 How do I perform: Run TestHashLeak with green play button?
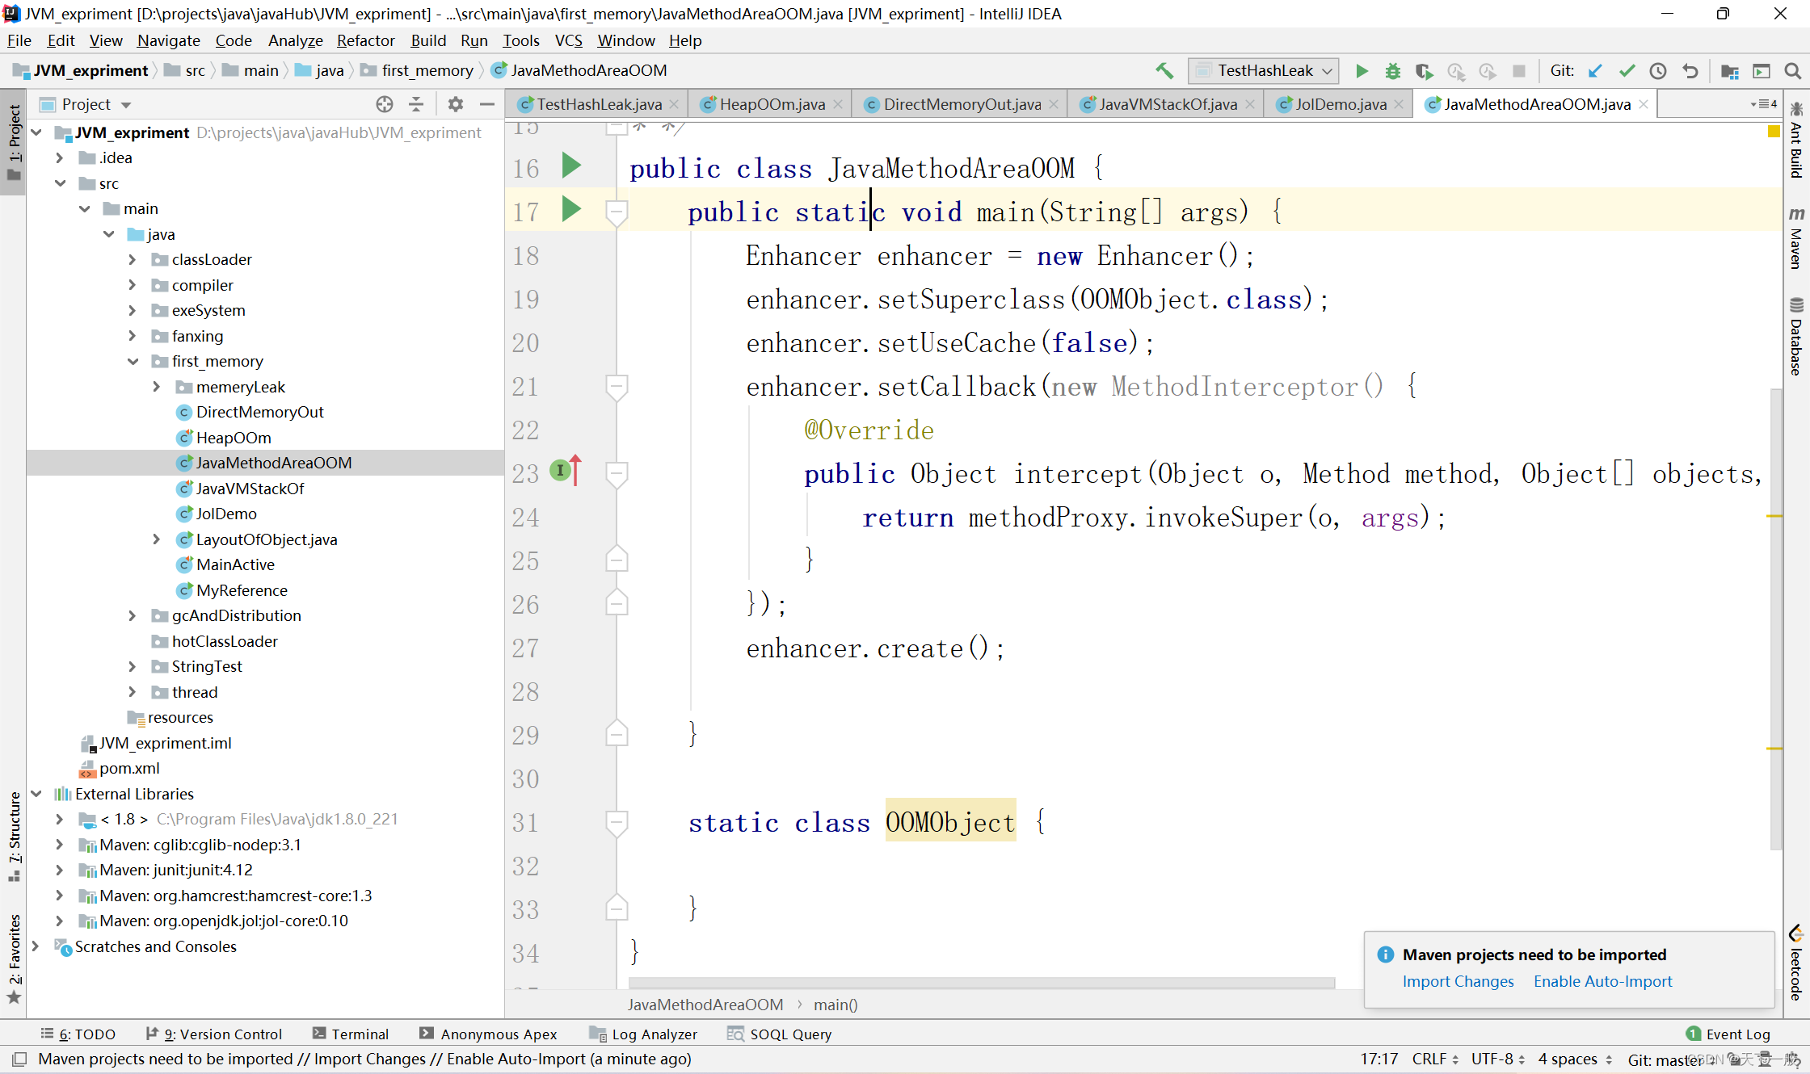click(x=1362, y=71)
